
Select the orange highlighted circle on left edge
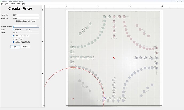point(73,67)
